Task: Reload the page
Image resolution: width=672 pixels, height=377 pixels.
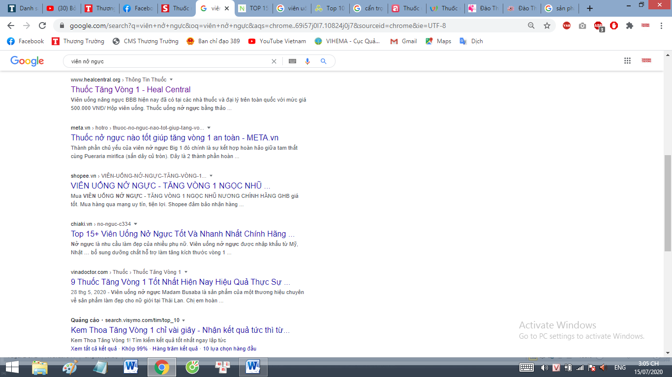Action: coord(42,26)
